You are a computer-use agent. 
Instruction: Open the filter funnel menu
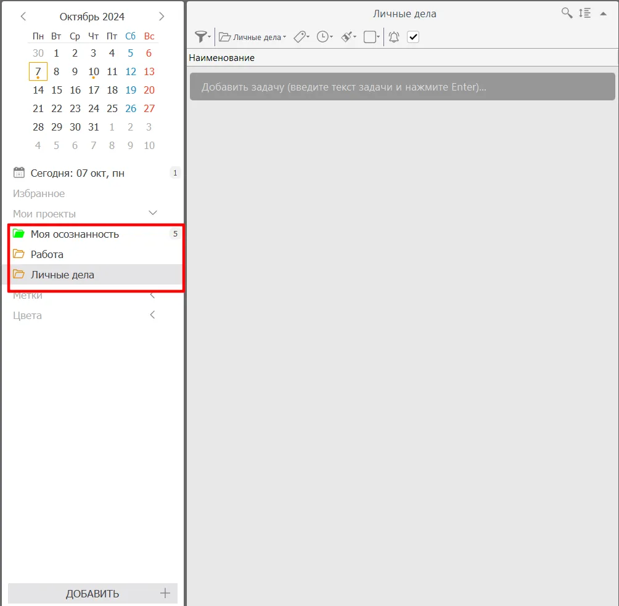coord(201,37)
